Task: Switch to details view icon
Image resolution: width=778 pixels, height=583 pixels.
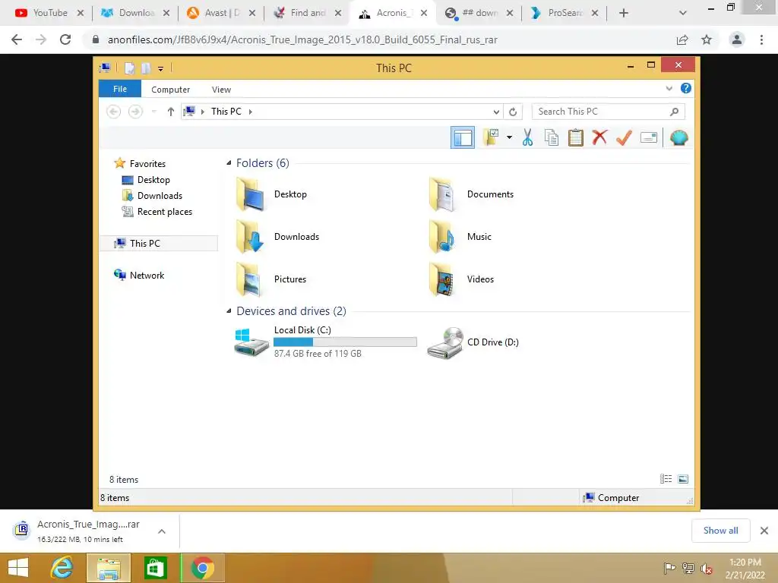Action: pos(666,479)
